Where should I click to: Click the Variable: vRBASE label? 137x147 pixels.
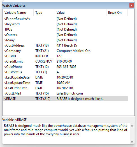(x=15, y=120)
